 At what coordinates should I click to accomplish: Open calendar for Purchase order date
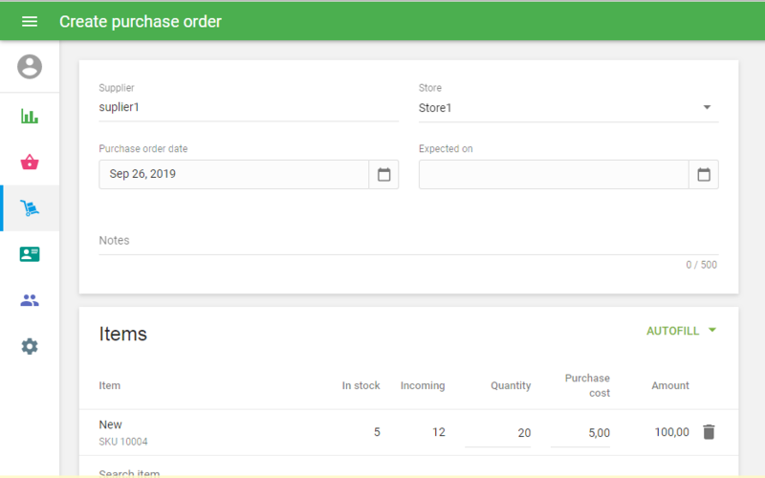[x=383, y=175]
